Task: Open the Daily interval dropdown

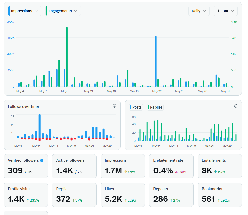Action: click(x=199, y=11)
